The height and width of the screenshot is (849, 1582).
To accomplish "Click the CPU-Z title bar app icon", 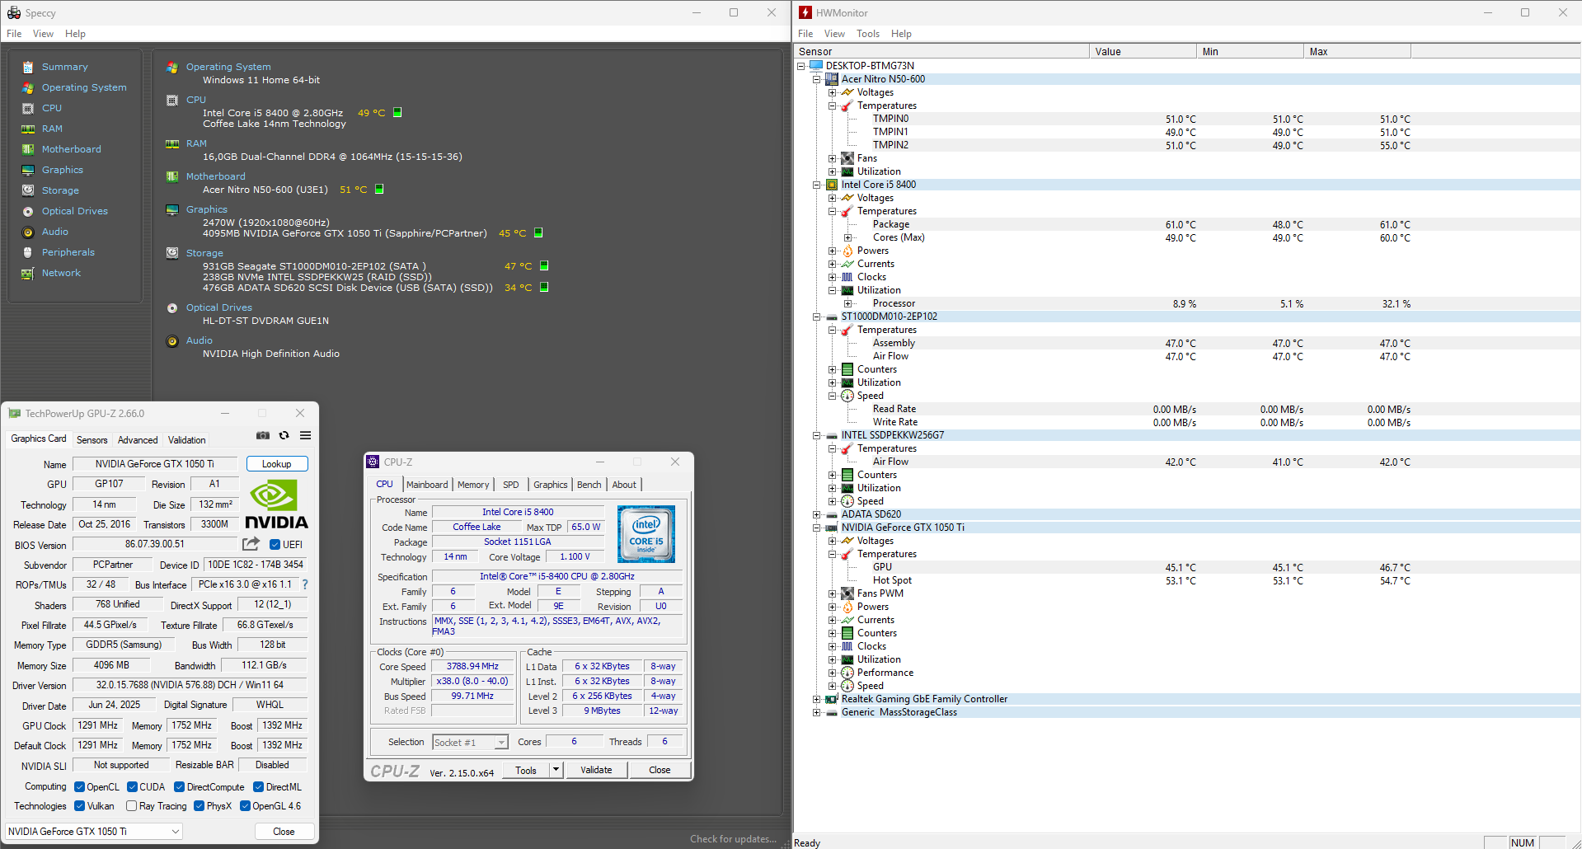I will tap(373, 462).
